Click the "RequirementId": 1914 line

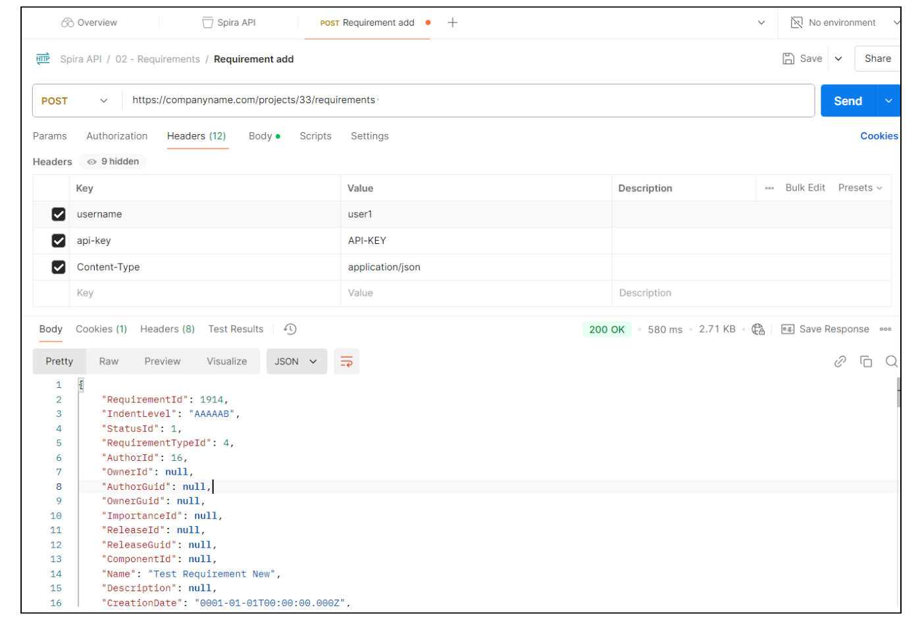[x=165, y=400]
